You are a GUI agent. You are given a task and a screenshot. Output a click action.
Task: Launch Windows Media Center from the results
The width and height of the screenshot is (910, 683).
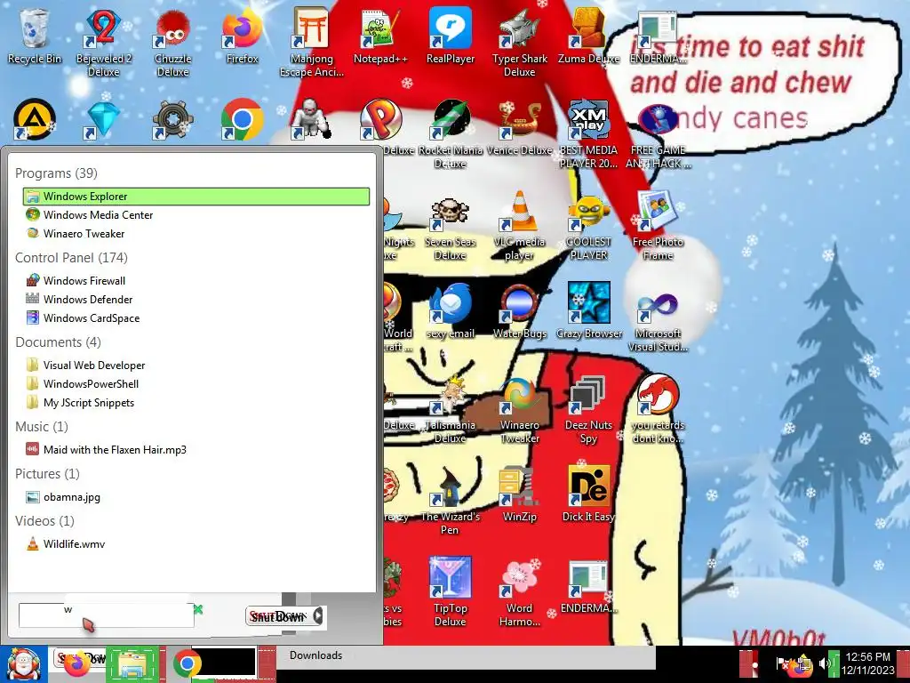tap(196, 215)
